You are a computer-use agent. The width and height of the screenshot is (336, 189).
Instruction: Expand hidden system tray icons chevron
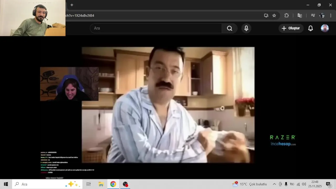click(274, 184)
